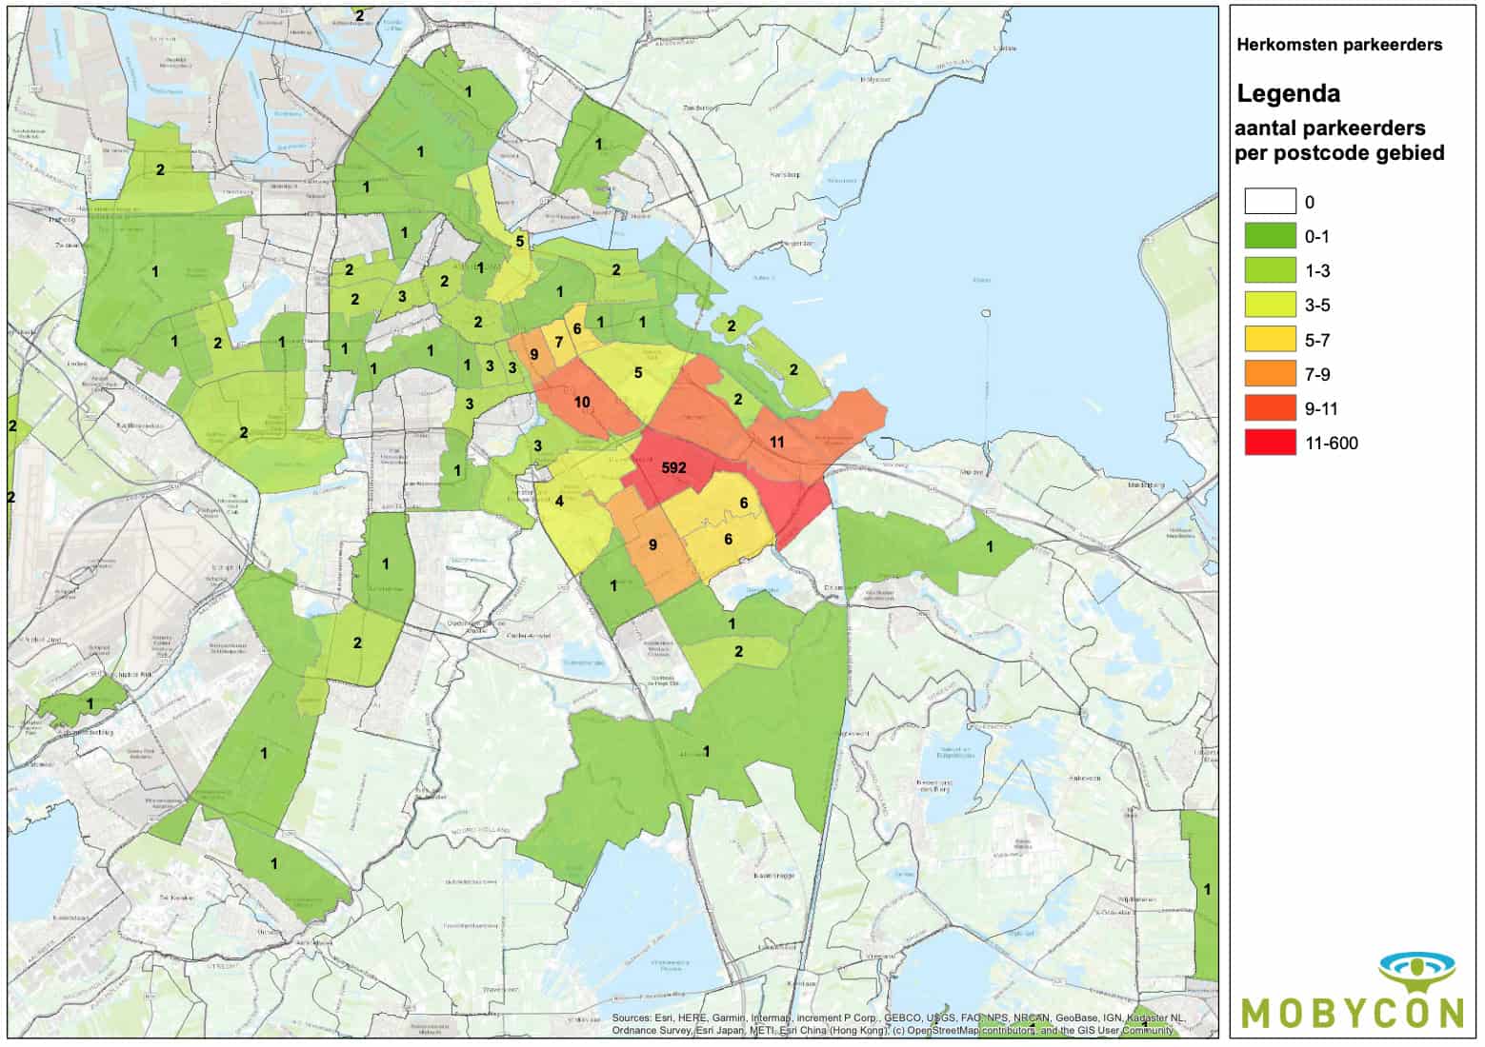Click the orange area labeled 11
This screenshot has height=1047, width=1485.
776,442
